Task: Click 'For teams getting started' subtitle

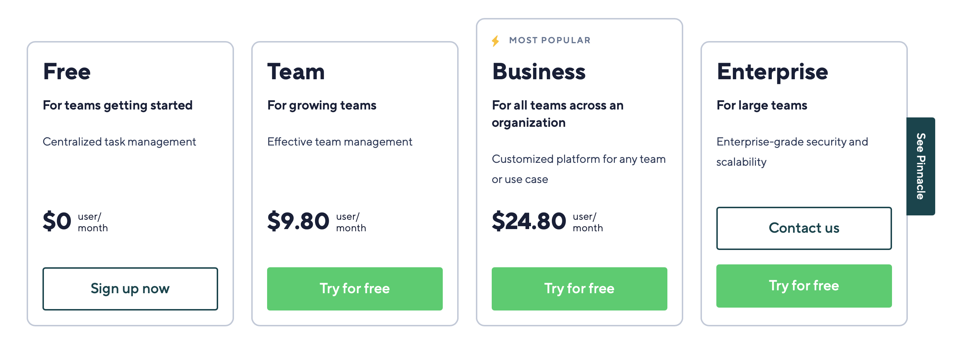Action: (x=117, y=105)
